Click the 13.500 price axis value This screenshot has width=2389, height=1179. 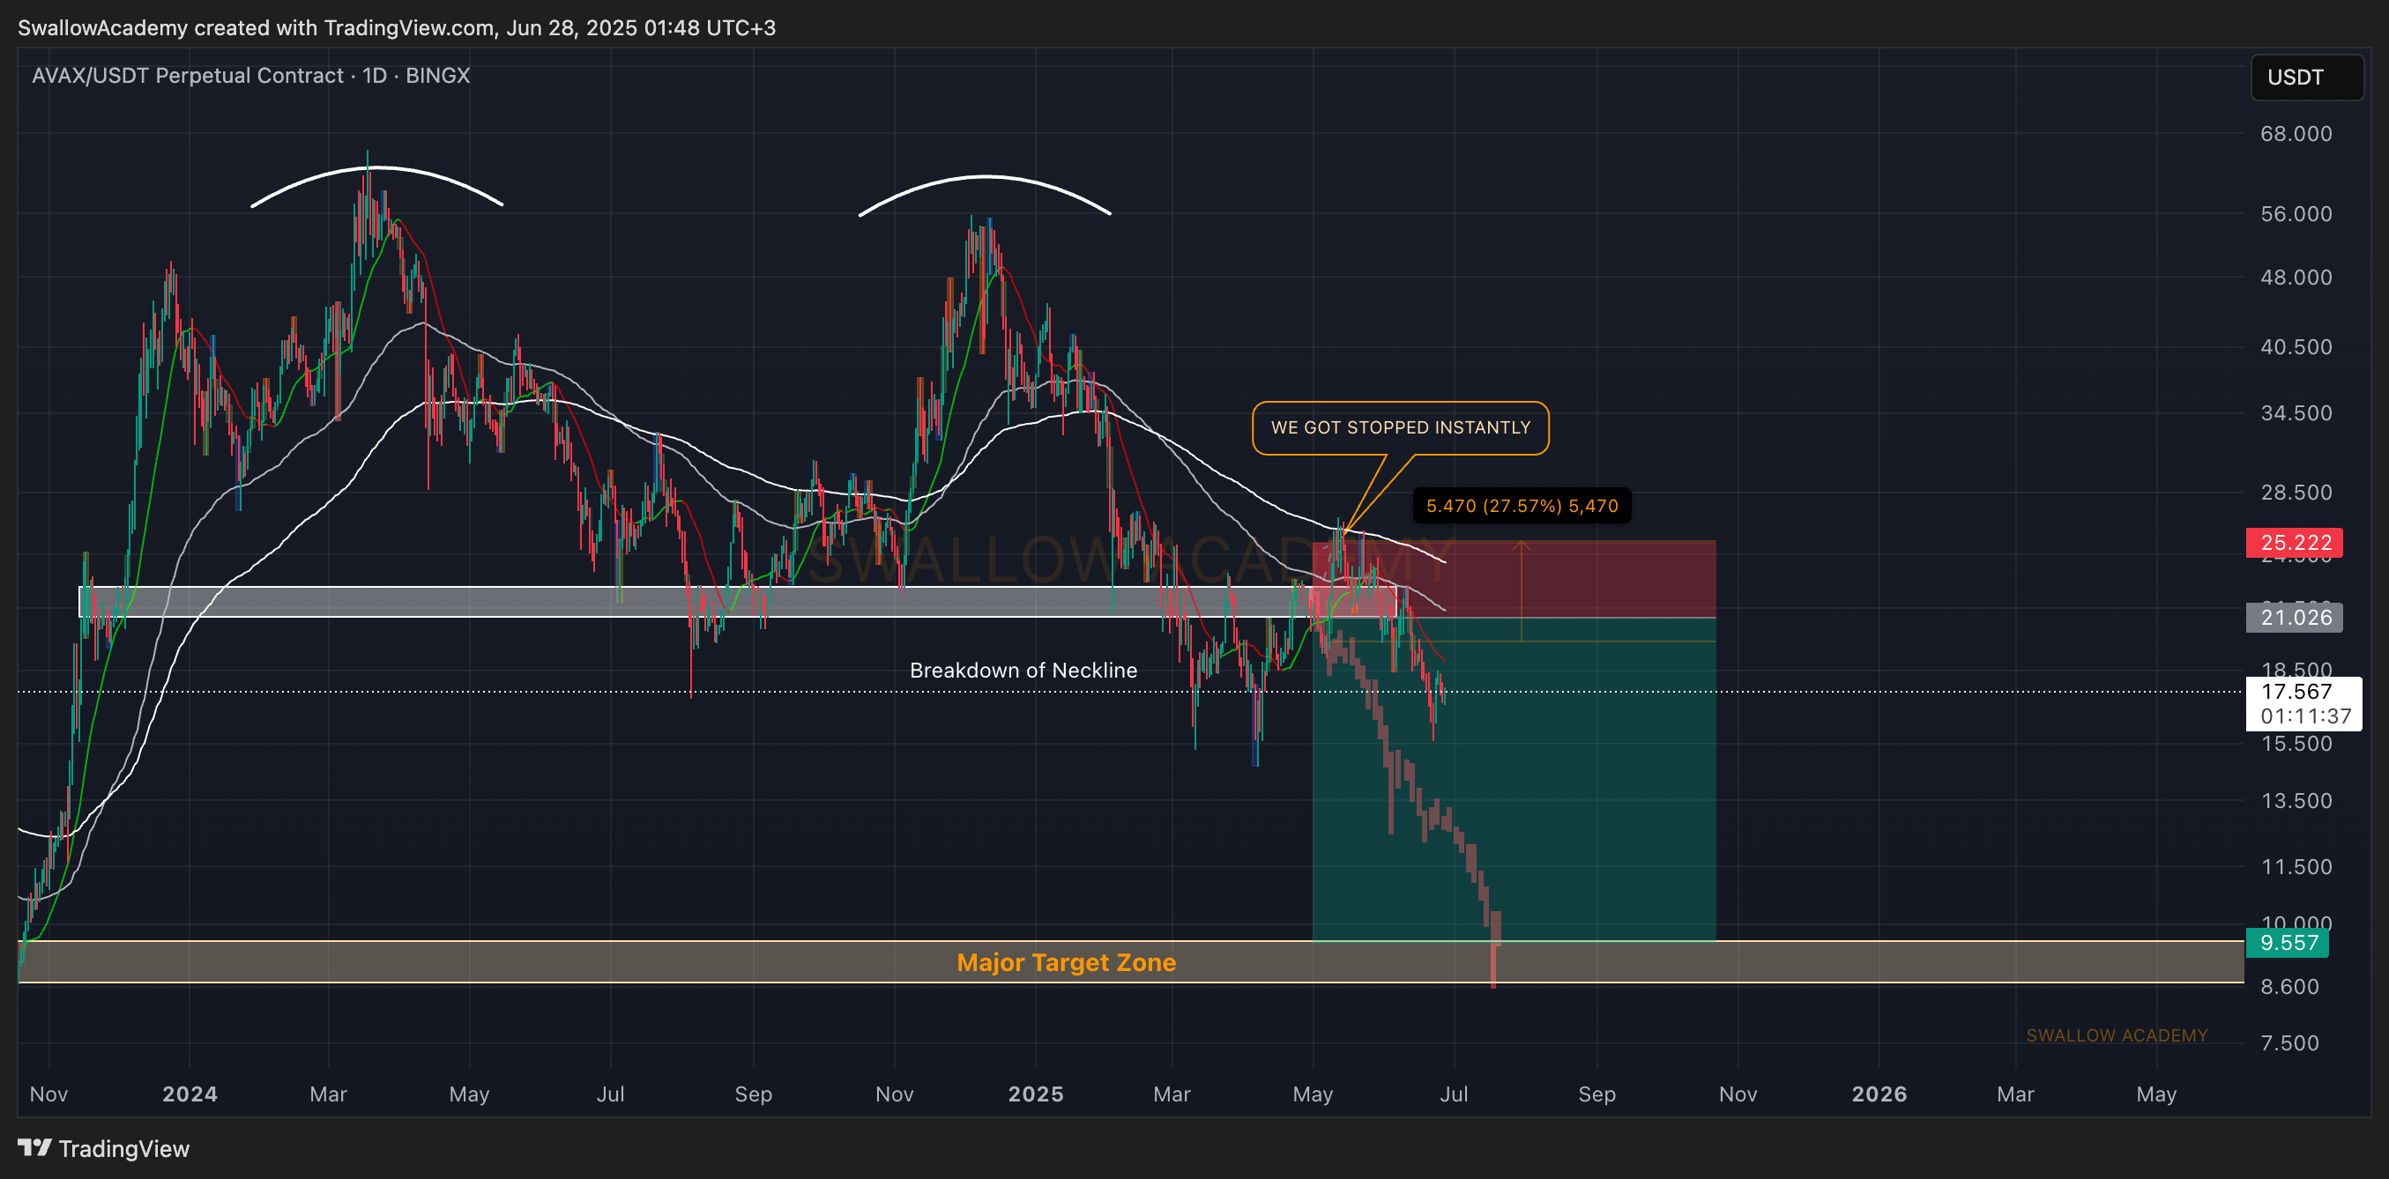(2296, 800)
